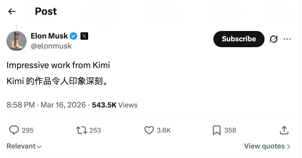Screen dimensions: 302x158
Task: Open the three-dot more options menu
Action: 287,39
